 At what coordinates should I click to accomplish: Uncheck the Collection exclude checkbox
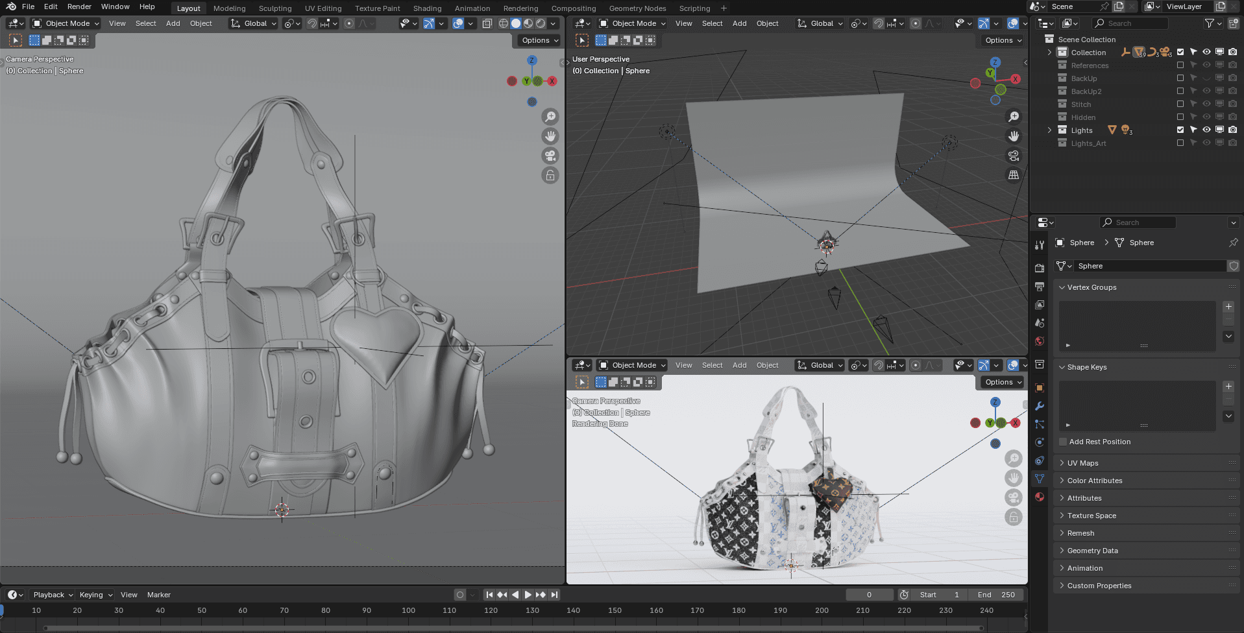tap(1180, 52)
